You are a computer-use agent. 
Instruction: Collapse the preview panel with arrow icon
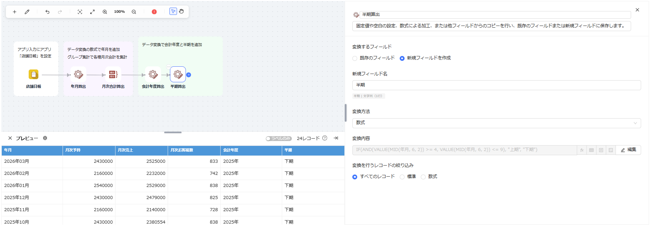click(336, 138)
